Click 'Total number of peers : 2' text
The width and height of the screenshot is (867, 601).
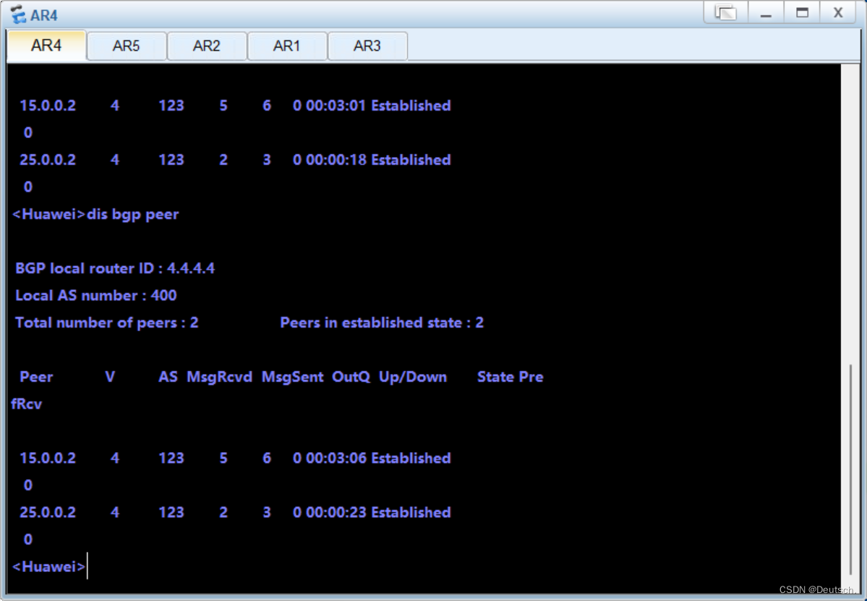click(107, 323)
